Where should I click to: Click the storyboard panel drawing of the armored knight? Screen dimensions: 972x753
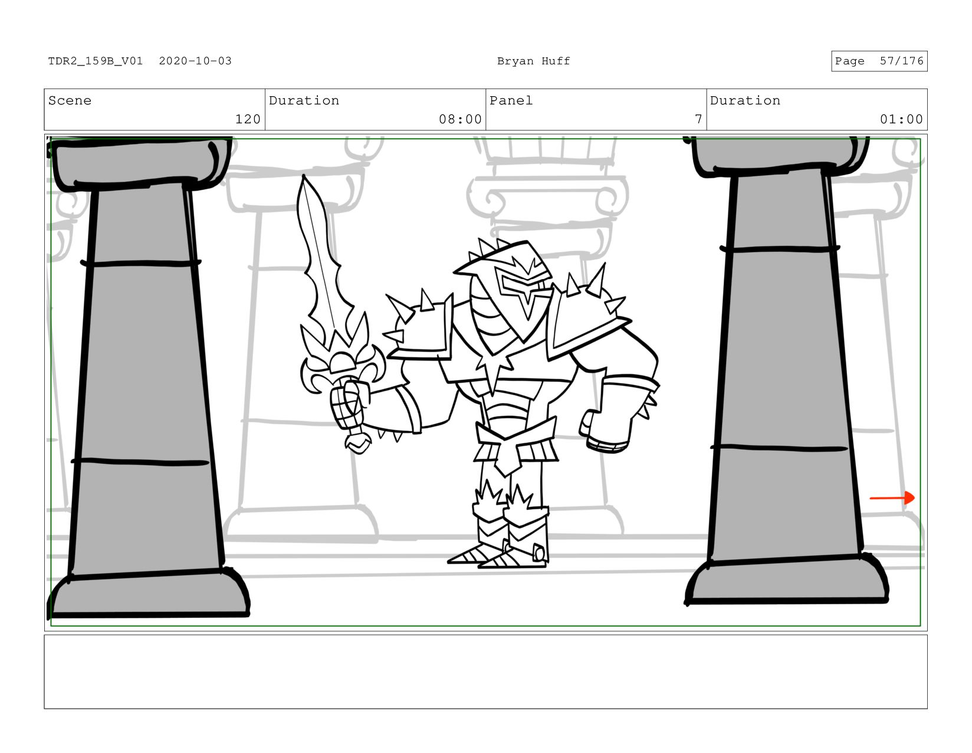pos(485,382)
